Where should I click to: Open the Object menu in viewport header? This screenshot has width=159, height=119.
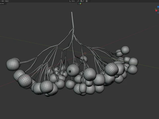(x=7, y=1)
